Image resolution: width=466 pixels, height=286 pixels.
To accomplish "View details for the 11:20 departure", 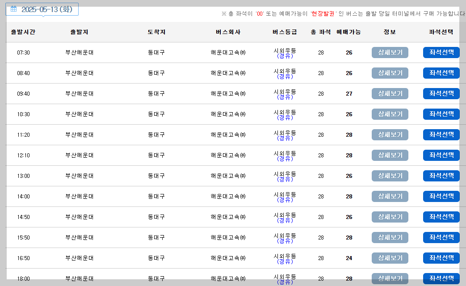I will point(390,135).
